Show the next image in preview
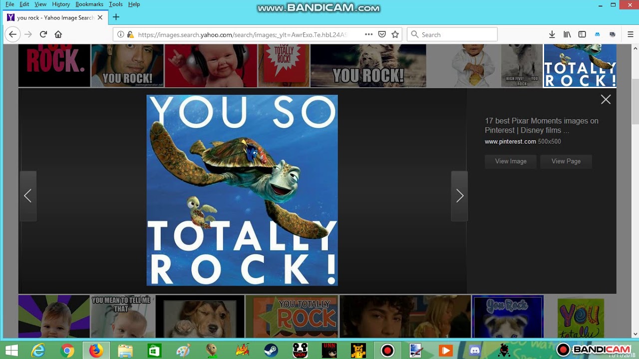 click(459, 196)
